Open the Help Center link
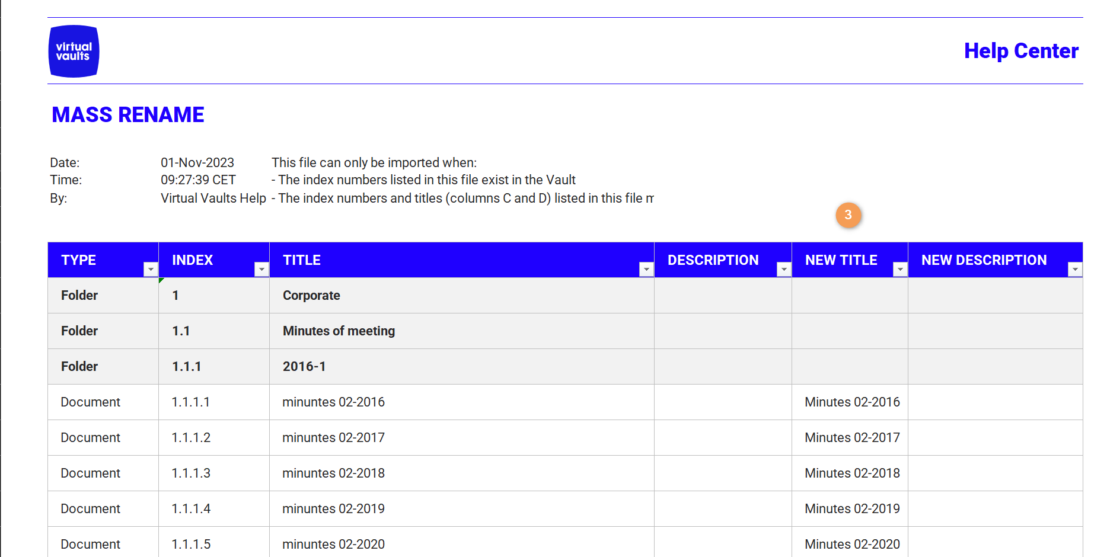Screen dimensions: 1107x557 [x=1021, y=51]
